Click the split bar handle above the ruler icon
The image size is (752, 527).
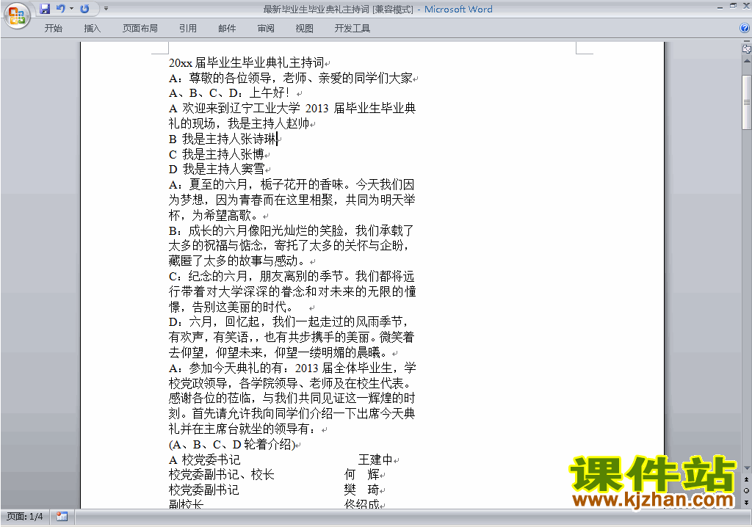pyautogui.click(x=747, y=42)
